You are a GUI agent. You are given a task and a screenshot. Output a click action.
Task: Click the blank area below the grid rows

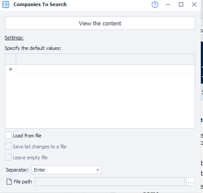pos(100,101)
